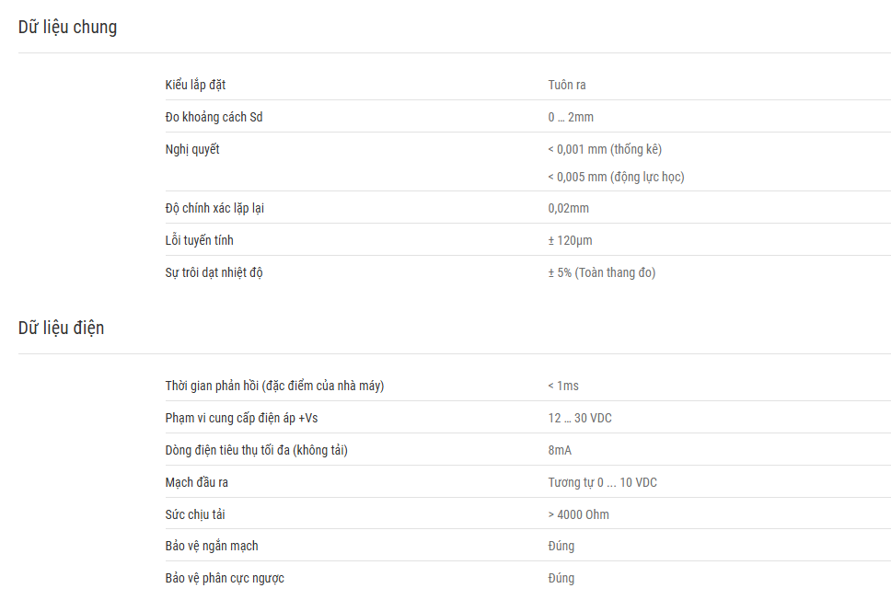Click the '< 0,001 mm (thống kê)' value

tap(605, 149)
